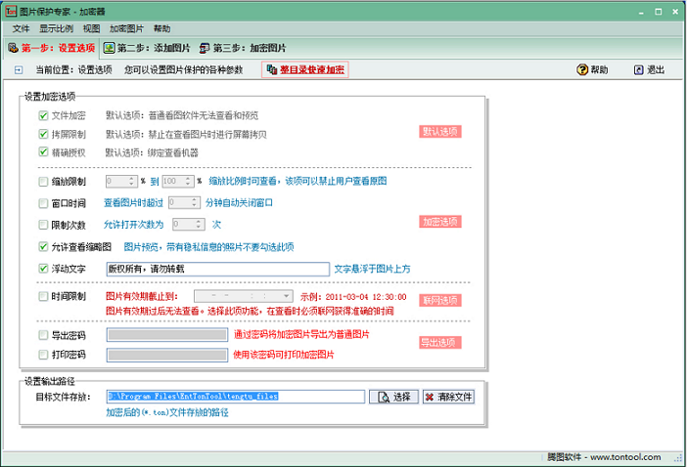Enable the 限制次数 checkbox
Image resolution: width=687 pixels, height=467 pixels.
tap(43, 225)
